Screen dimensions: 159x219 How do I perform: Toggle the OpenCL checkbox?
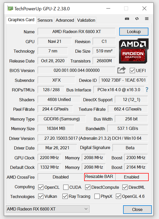41,187
